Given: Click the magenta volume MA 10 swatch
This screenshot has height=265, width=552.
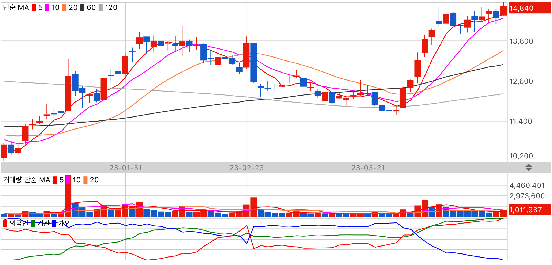Looking at the screenshot, I should click(x=68, y=180).
